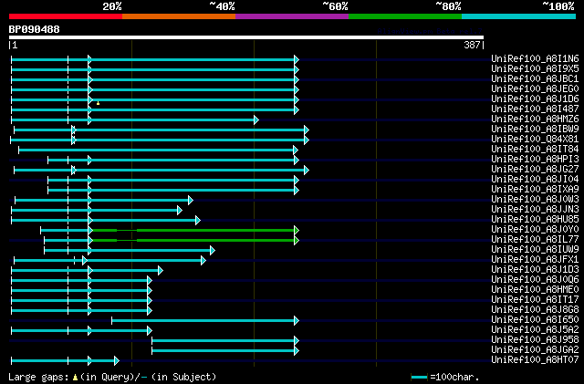Click the cyan alignment bar in the A8IT84 row
The height and width of the screenshot is (384, 584).
[x=158, y=150]
